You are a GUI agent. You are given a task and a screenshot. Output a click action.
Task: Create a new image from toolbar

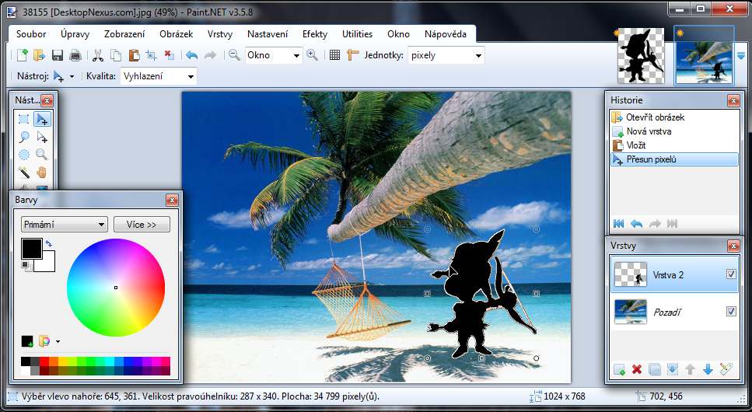point(22,55)
